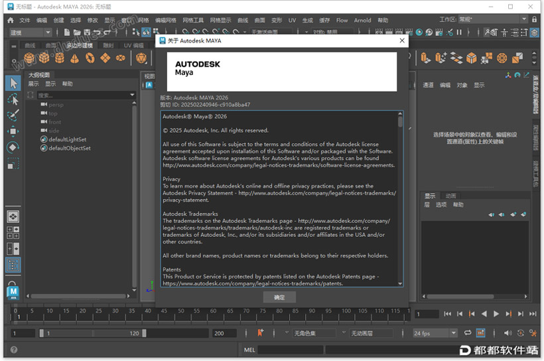
Task: Click the Undo arrow icon
Action: click(97, 33)
